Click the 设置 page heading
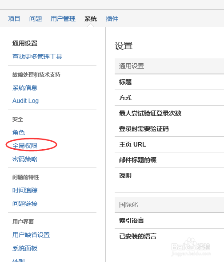The height and width of the screenshot is (262, 224). tap(124, 46)
